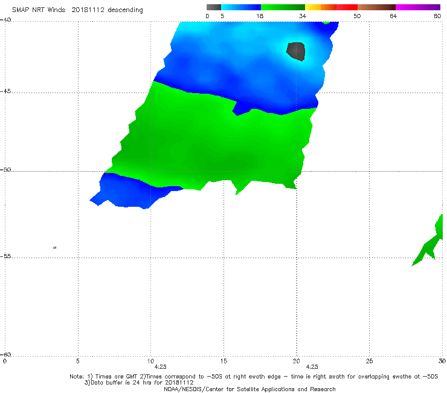447x393 pixels.
Task: Click the "80" label under the color bar
Action: pyautogui.click(x=437, y=16)
